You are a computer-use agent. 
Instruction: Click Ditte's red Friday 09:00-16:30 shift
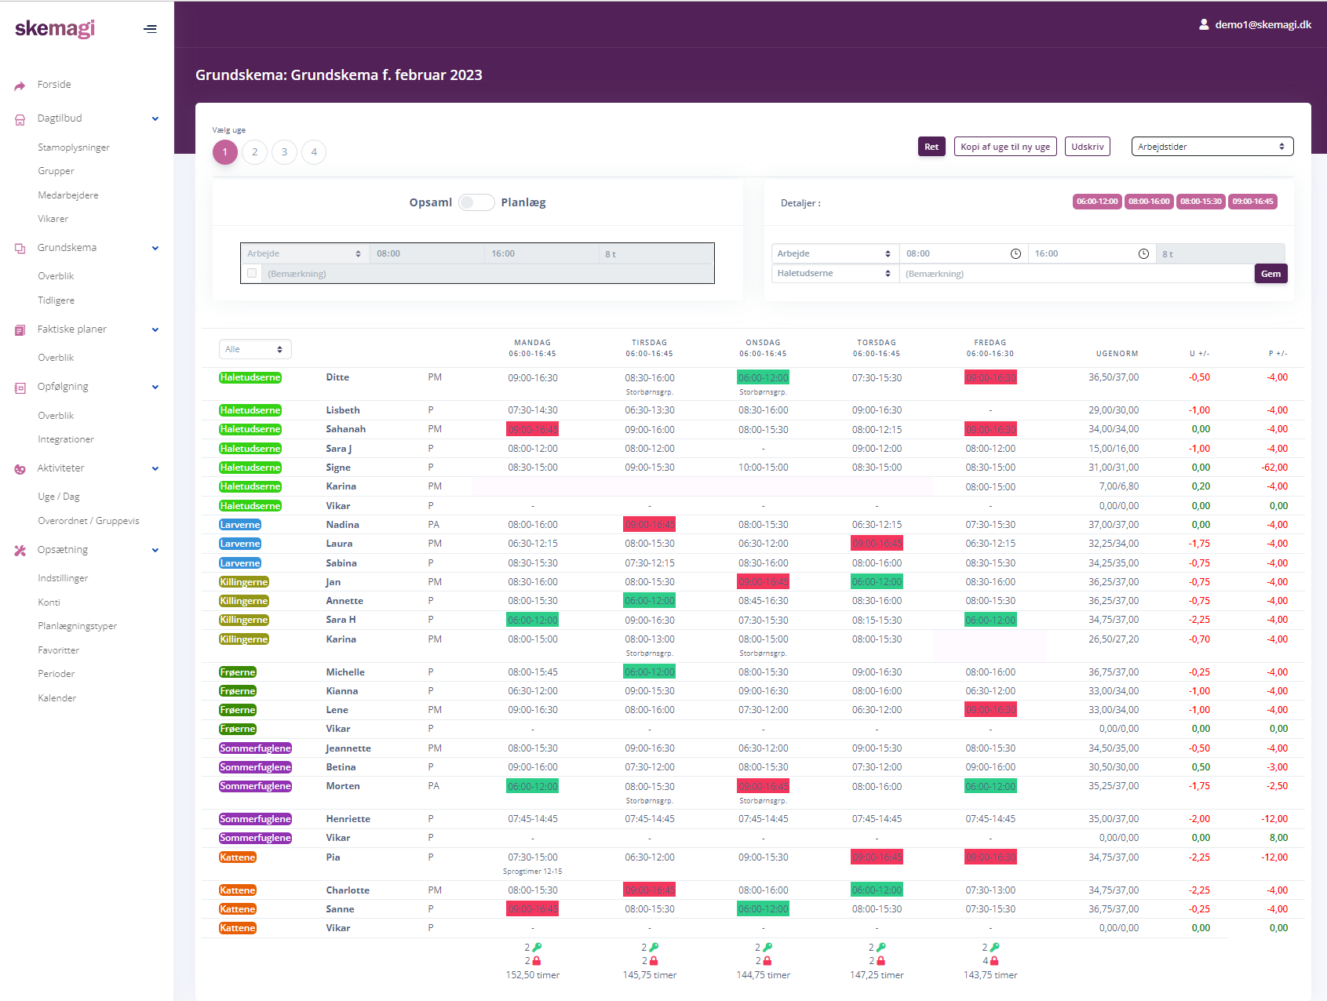click(990, 377)
